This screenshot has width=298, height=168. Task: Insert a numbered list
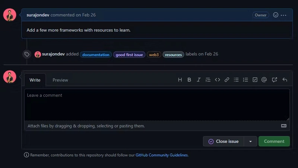coord(245,80)
